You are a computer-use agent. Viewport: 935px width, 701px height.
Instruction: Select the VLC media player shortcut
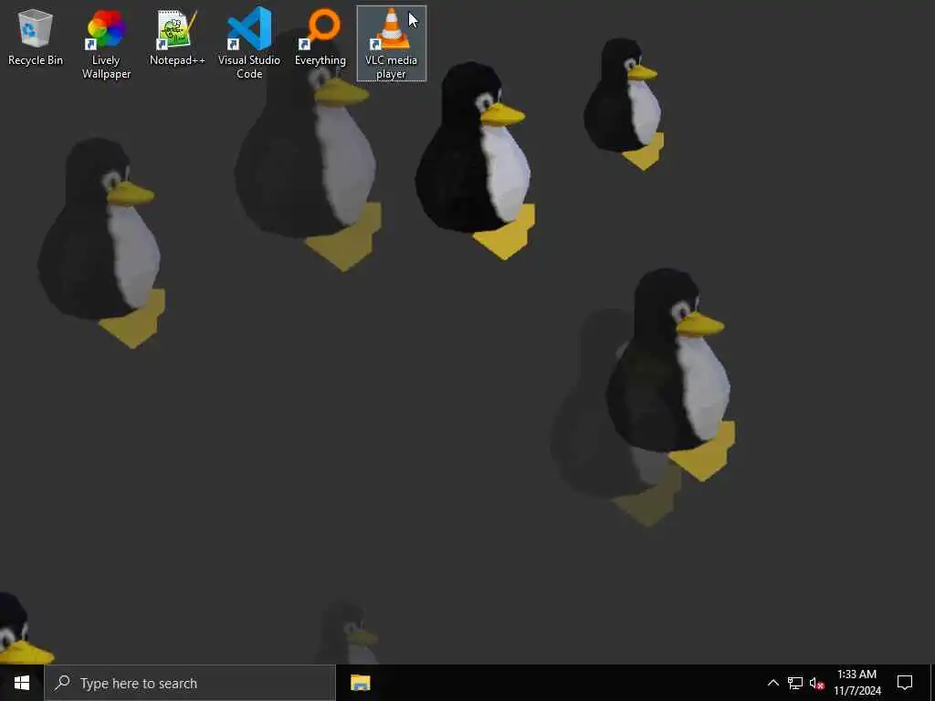391,44
